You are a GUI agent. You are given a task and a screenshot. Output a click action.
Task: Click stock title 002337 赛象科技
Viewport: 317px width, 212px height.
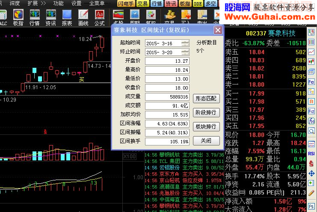coord(271,33)
